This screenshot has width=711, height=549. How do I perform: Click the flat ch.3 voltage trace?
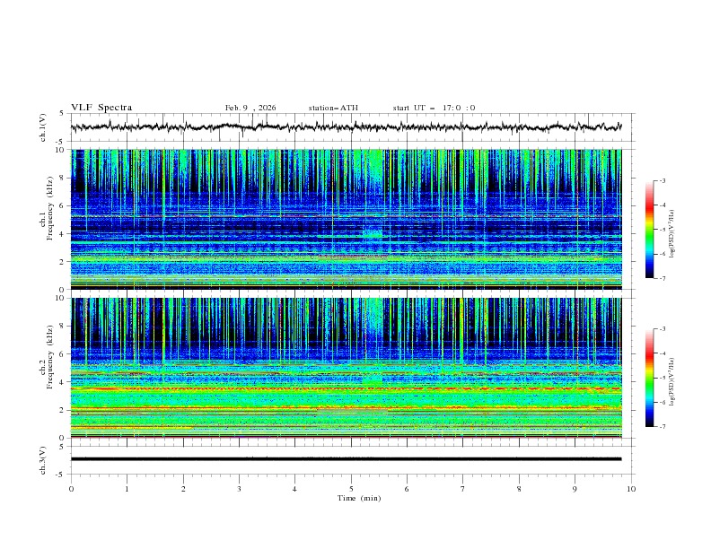[350, 458]
